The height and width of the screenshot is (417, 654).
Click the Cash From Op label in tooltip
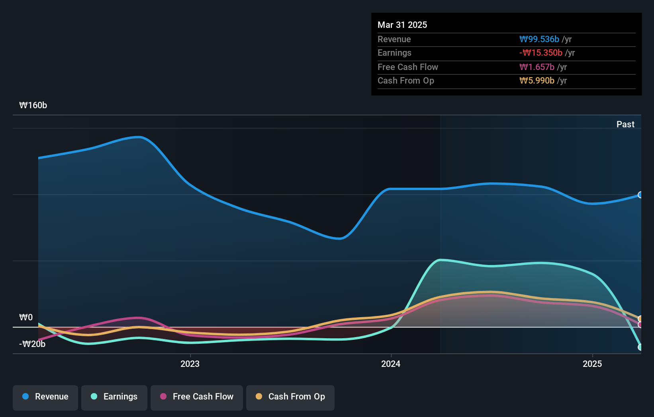pyautogui.click(x=406, y=80)
